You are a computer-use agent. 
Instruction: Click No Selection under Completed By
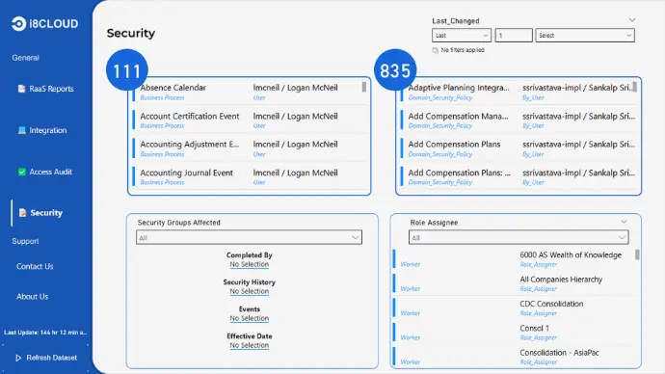coord(250,264)
